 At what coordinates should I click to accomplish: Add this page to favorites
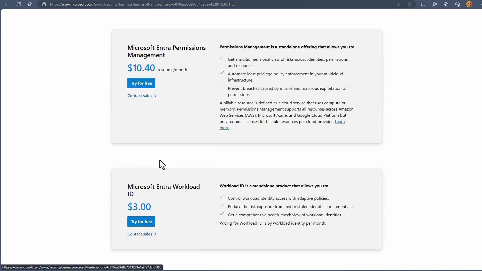(x=409, y=4)
